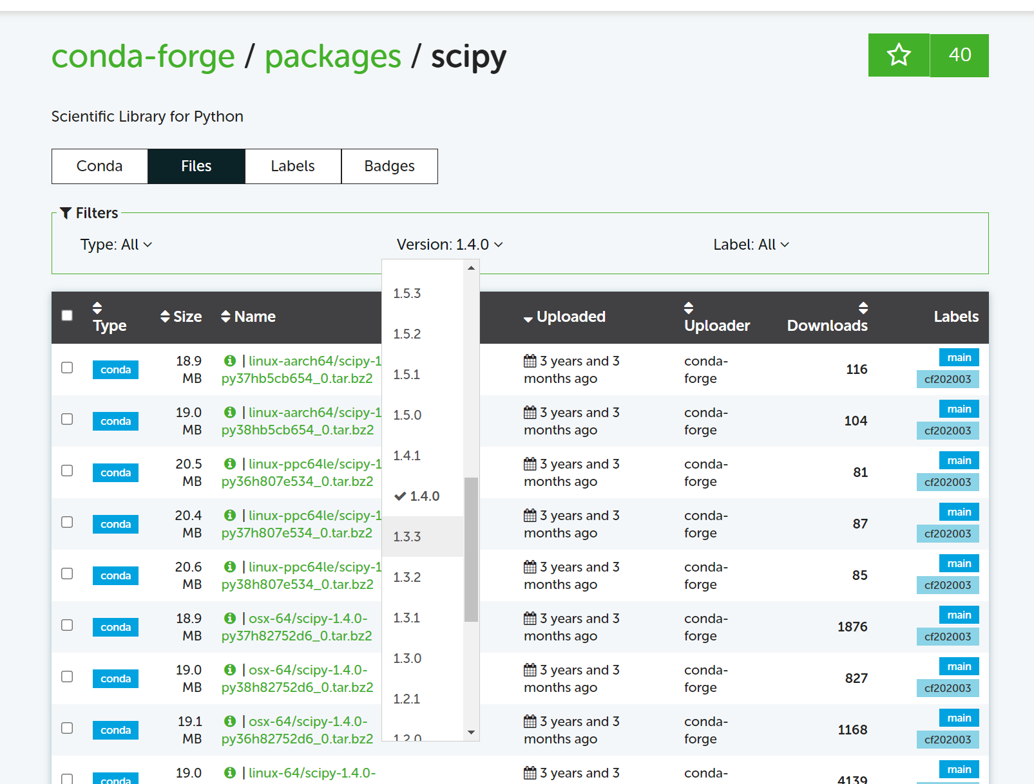
Task: Choose version 1.3.2 in the dropdown
Action: (423, 577)
